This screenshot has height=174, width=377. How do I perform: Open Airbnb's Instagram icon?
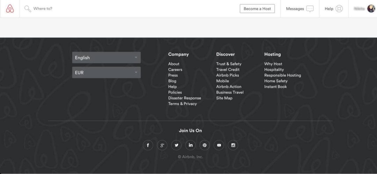(233, 145)
